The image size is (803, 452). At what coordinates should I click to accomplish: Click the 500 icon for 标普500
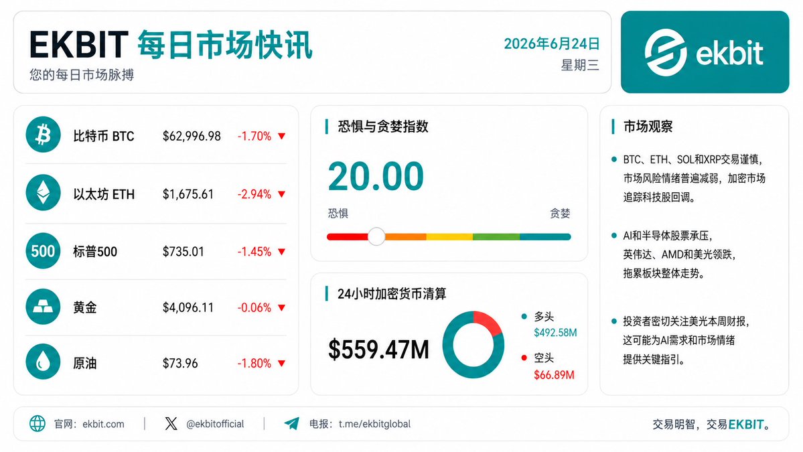click(43, 251)
